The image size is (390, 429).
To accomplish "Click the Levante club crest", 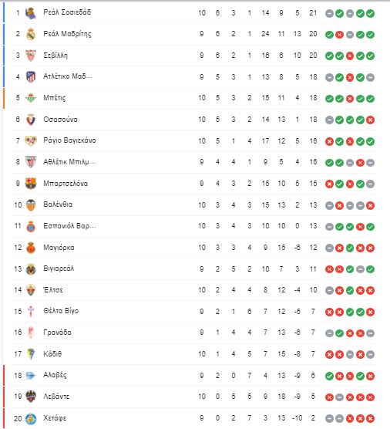I will (x=31, y=397).
